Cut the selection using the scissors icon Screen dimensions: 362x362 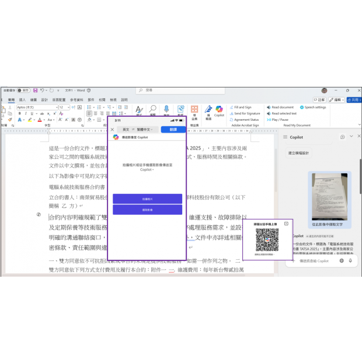click(x=10, y=107)
